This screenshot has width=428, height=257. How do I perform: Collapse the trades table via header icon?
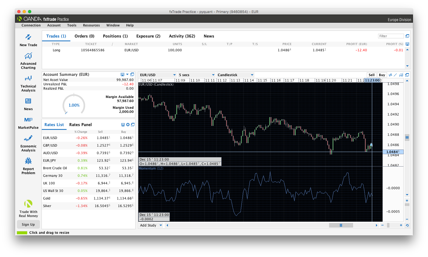[408, 44]
